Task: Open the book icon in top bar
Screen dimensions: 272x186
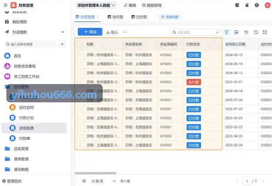Action: pyautogui.click(x=237, y=5)
